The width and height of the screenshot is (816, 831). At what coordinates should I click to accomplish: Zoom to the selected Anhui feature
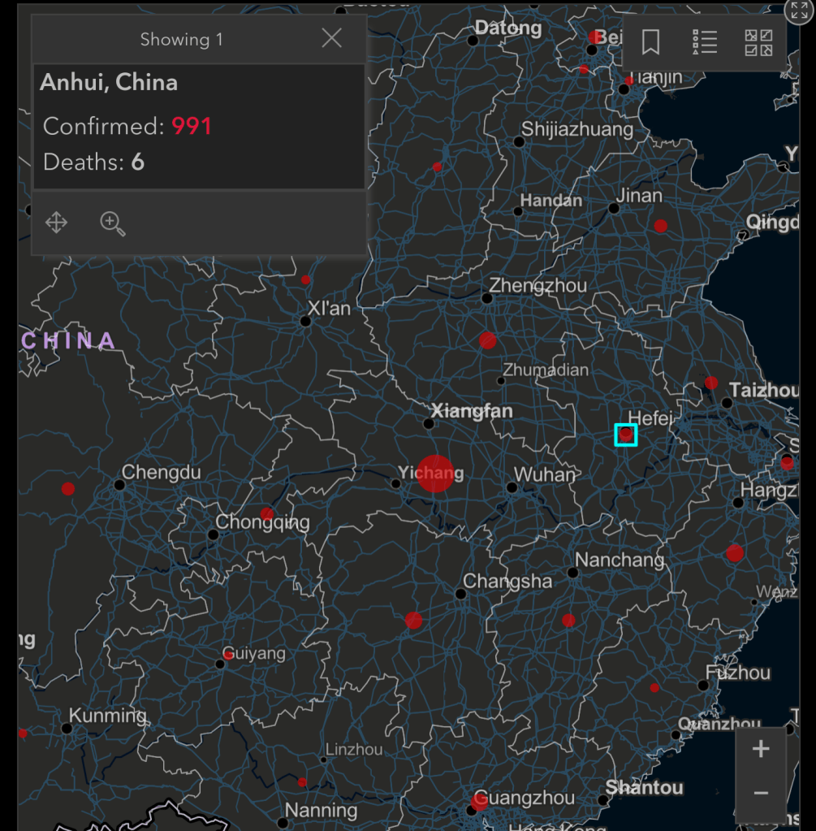coord(113,223)
